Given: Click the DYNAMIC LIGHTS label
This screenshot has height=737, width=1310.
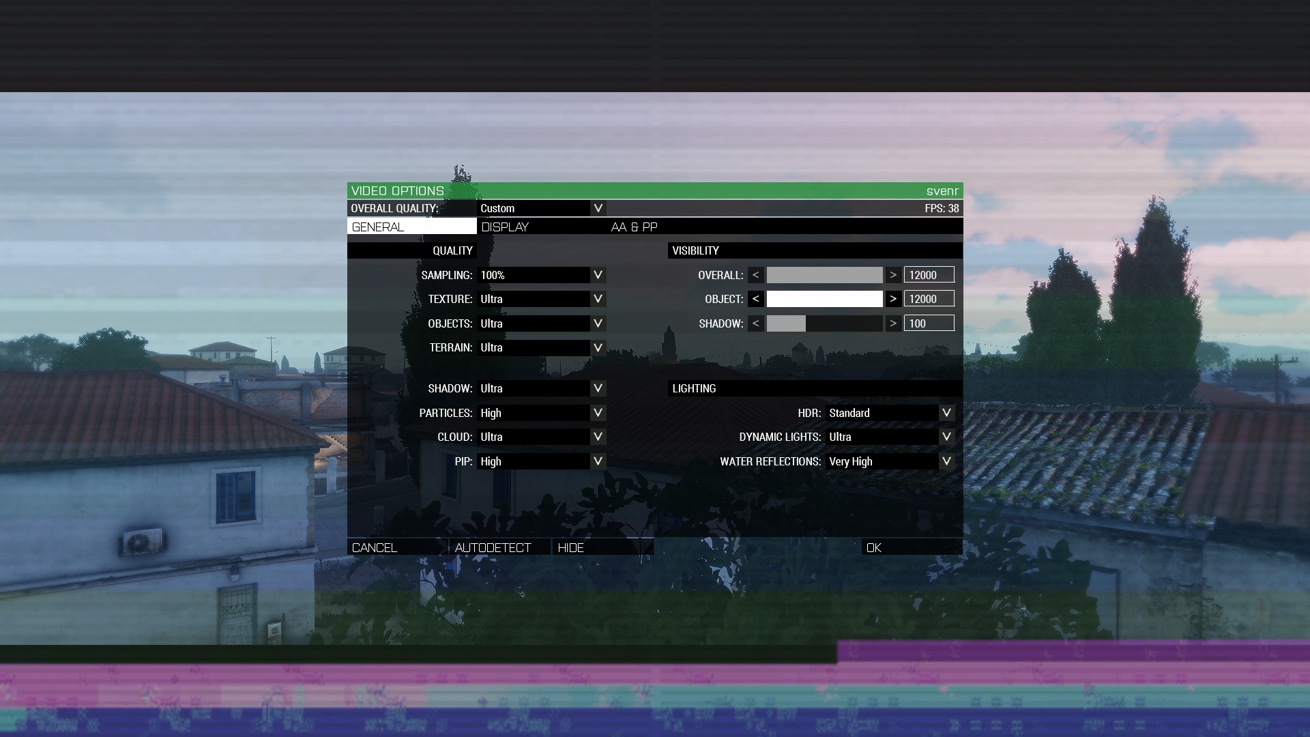Looking at the screenshot, I should click(780, 437).
